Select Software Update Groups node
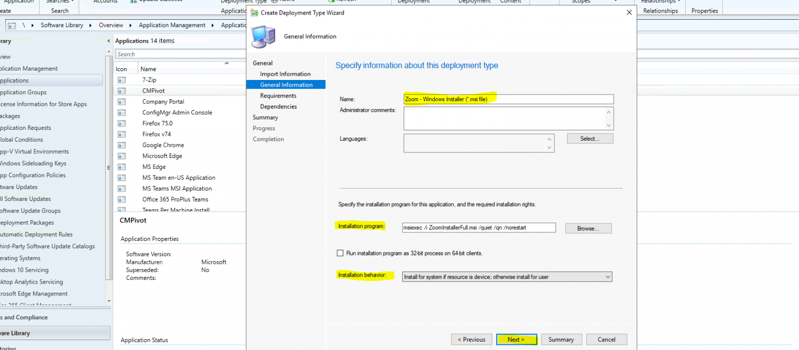The width and height of the screenshot is (799, 350). click(30, 211)
